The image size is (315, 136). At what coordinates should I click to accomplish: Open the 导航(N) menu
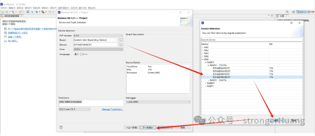point(36,8)
